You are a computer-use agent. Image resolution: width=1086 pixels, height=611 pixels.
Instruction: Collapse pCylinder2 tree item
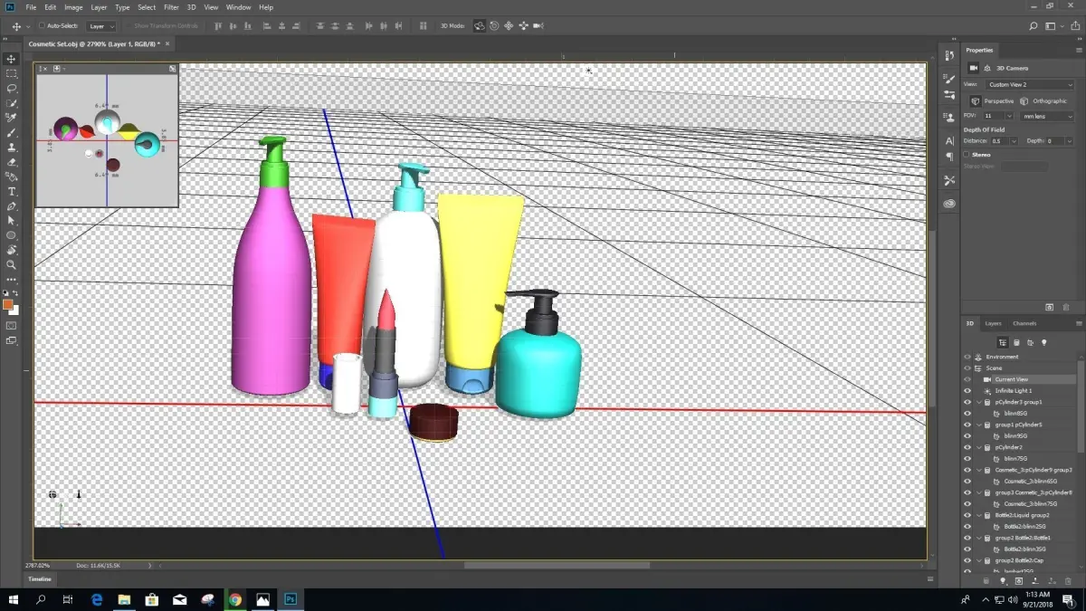click(x=978, y=447)
